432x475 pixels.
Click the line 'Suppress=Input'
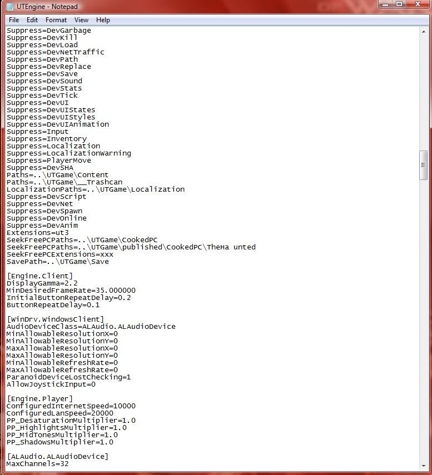coord(38,132)
